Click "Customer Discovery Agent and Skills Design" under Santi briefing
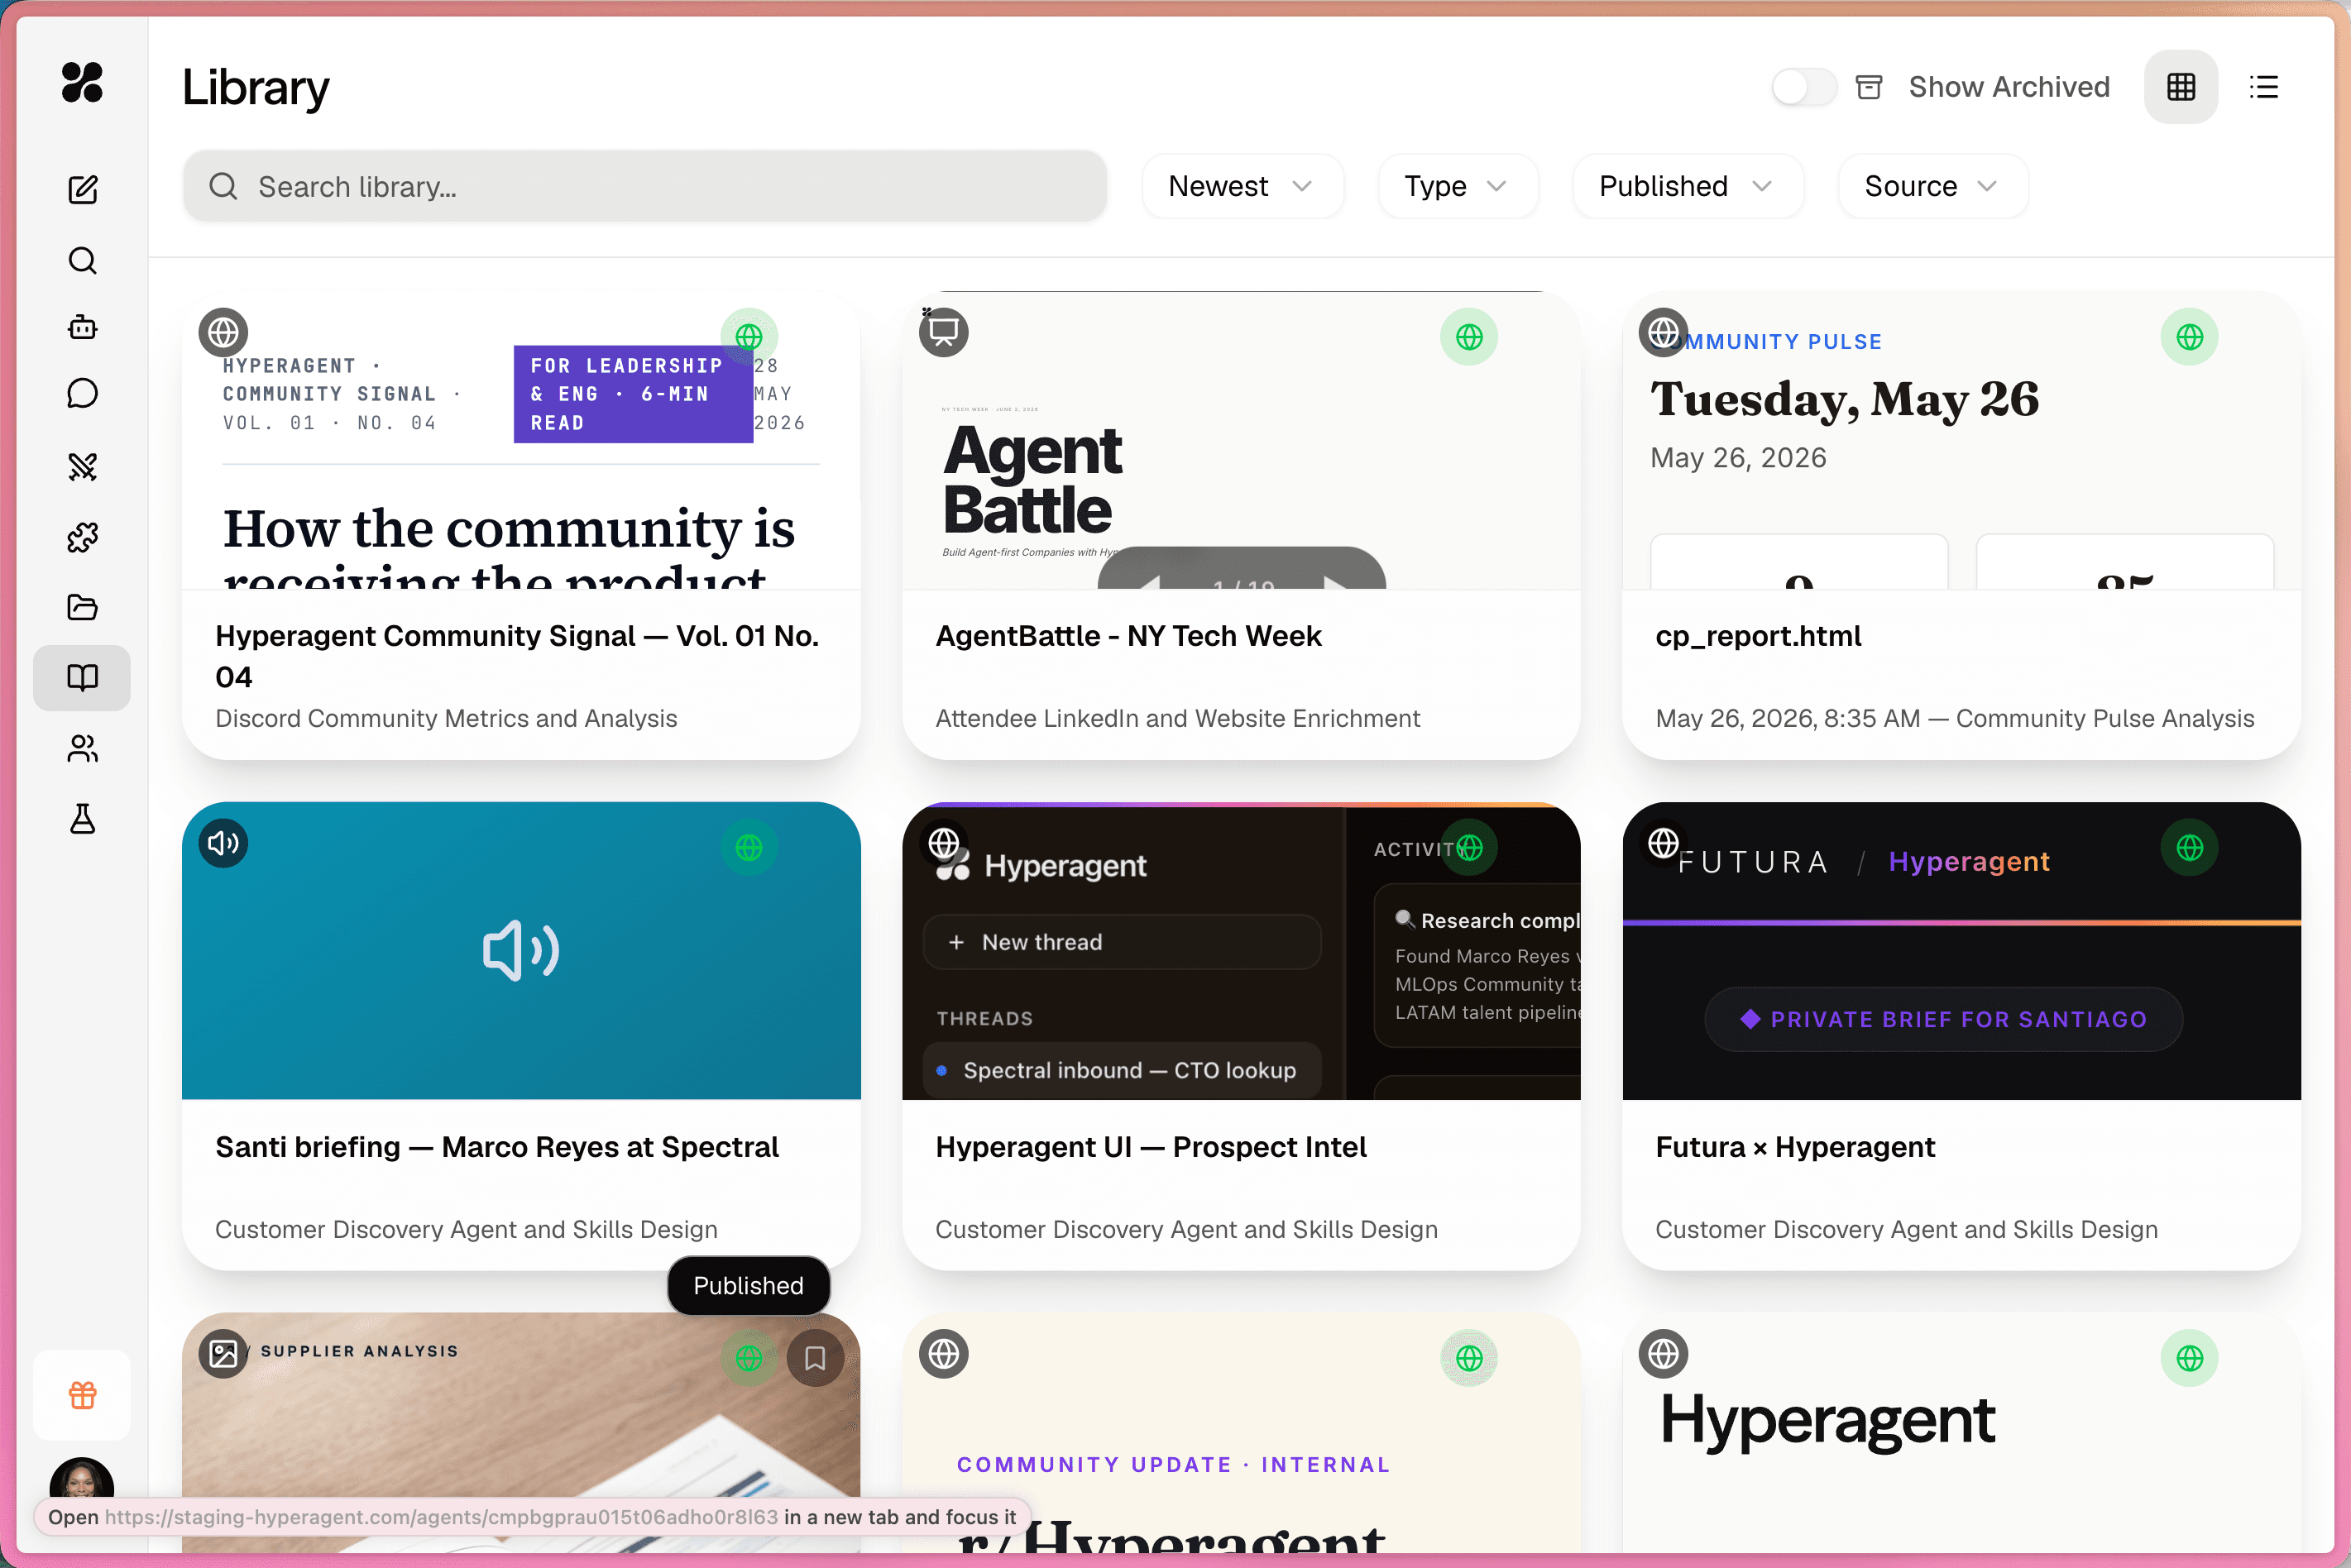The width and height of the screenshot is (2351, 1568). (466, 1229)
